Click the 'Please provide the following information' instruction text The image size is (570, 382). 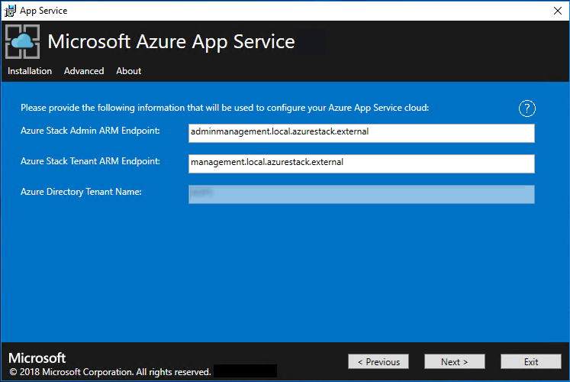224,108
